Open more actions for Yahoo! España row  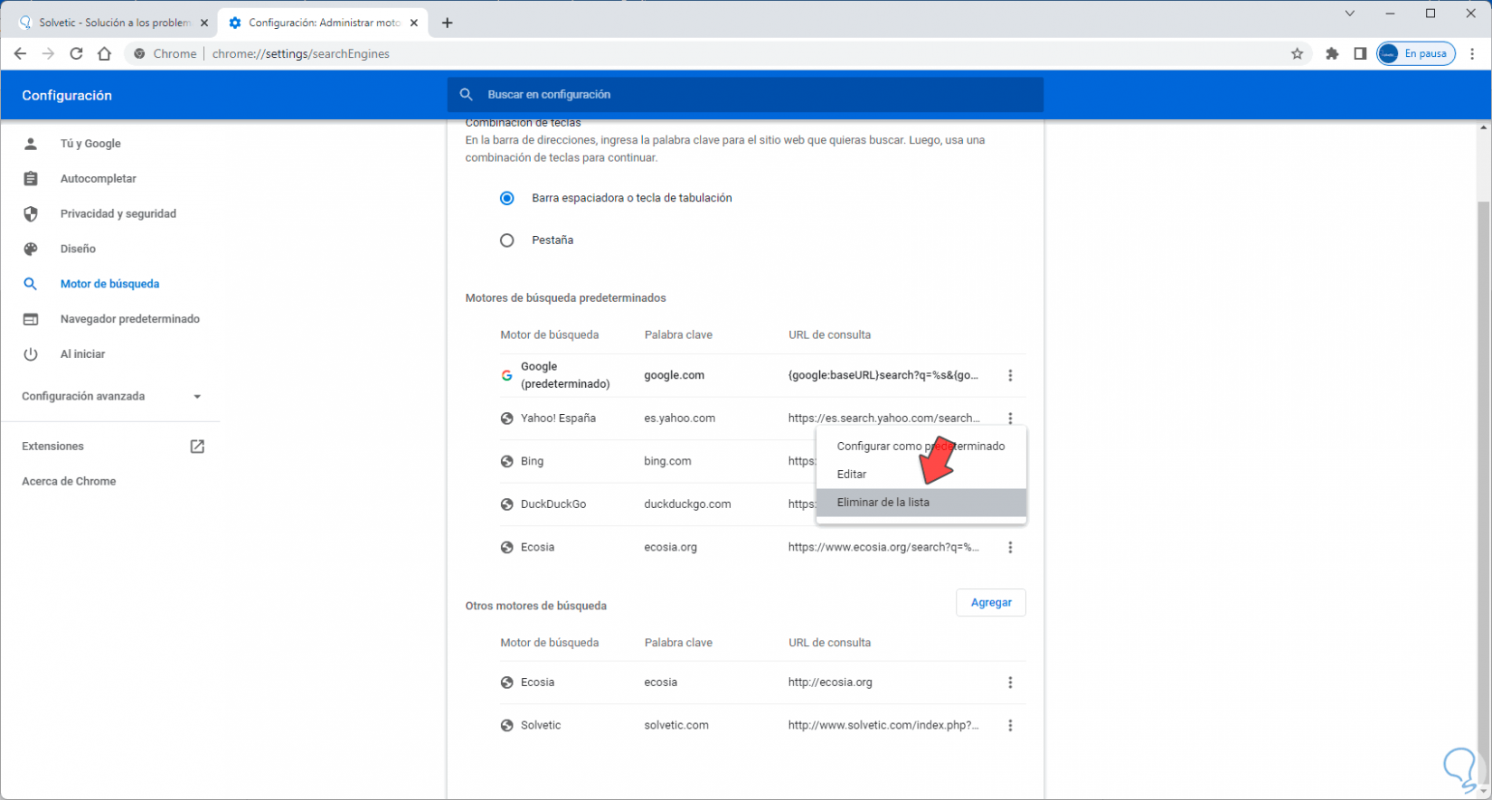[1010, 418]
